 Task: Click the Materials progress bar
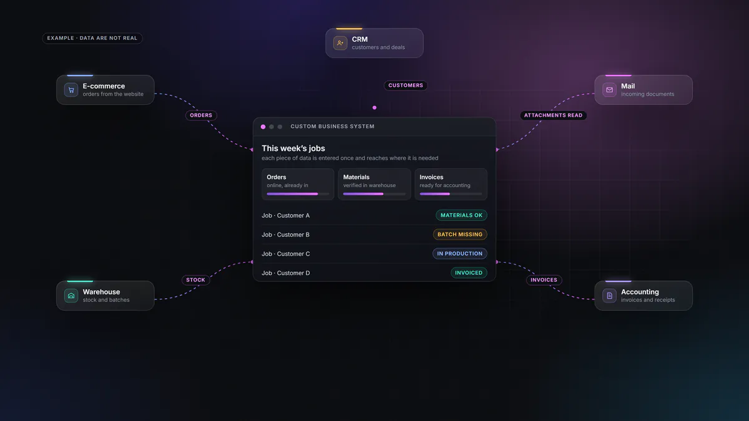coord(374,194)
